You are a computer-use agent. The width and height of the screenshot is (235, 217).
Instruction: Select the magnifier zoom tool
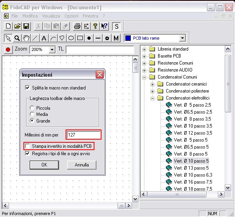tap(17, 38)
